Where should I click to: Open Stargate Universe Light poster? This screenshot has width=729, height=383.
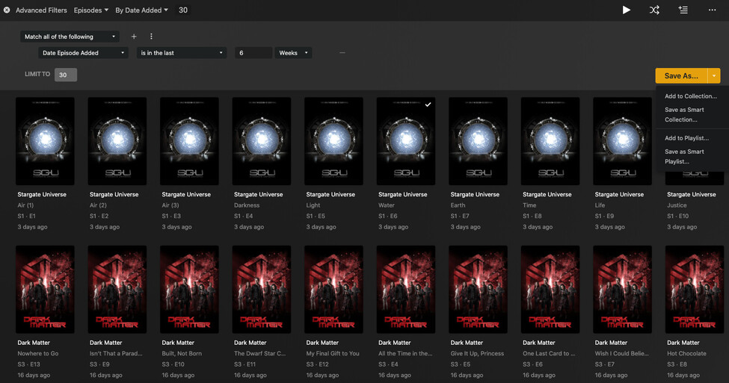pos(333,141)
